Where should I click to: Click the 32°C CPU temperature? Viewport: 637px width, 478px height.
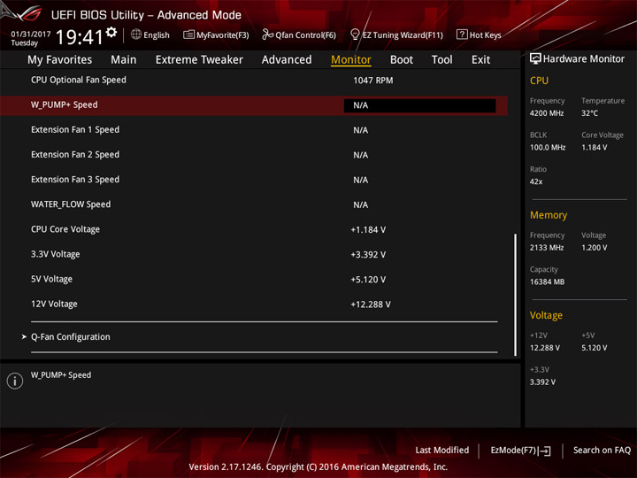click(x=589, y=113)
